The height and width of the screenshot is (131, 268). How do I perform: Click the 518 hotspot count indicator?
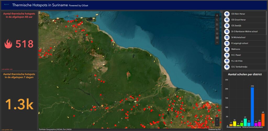click(x=24, y=44)
